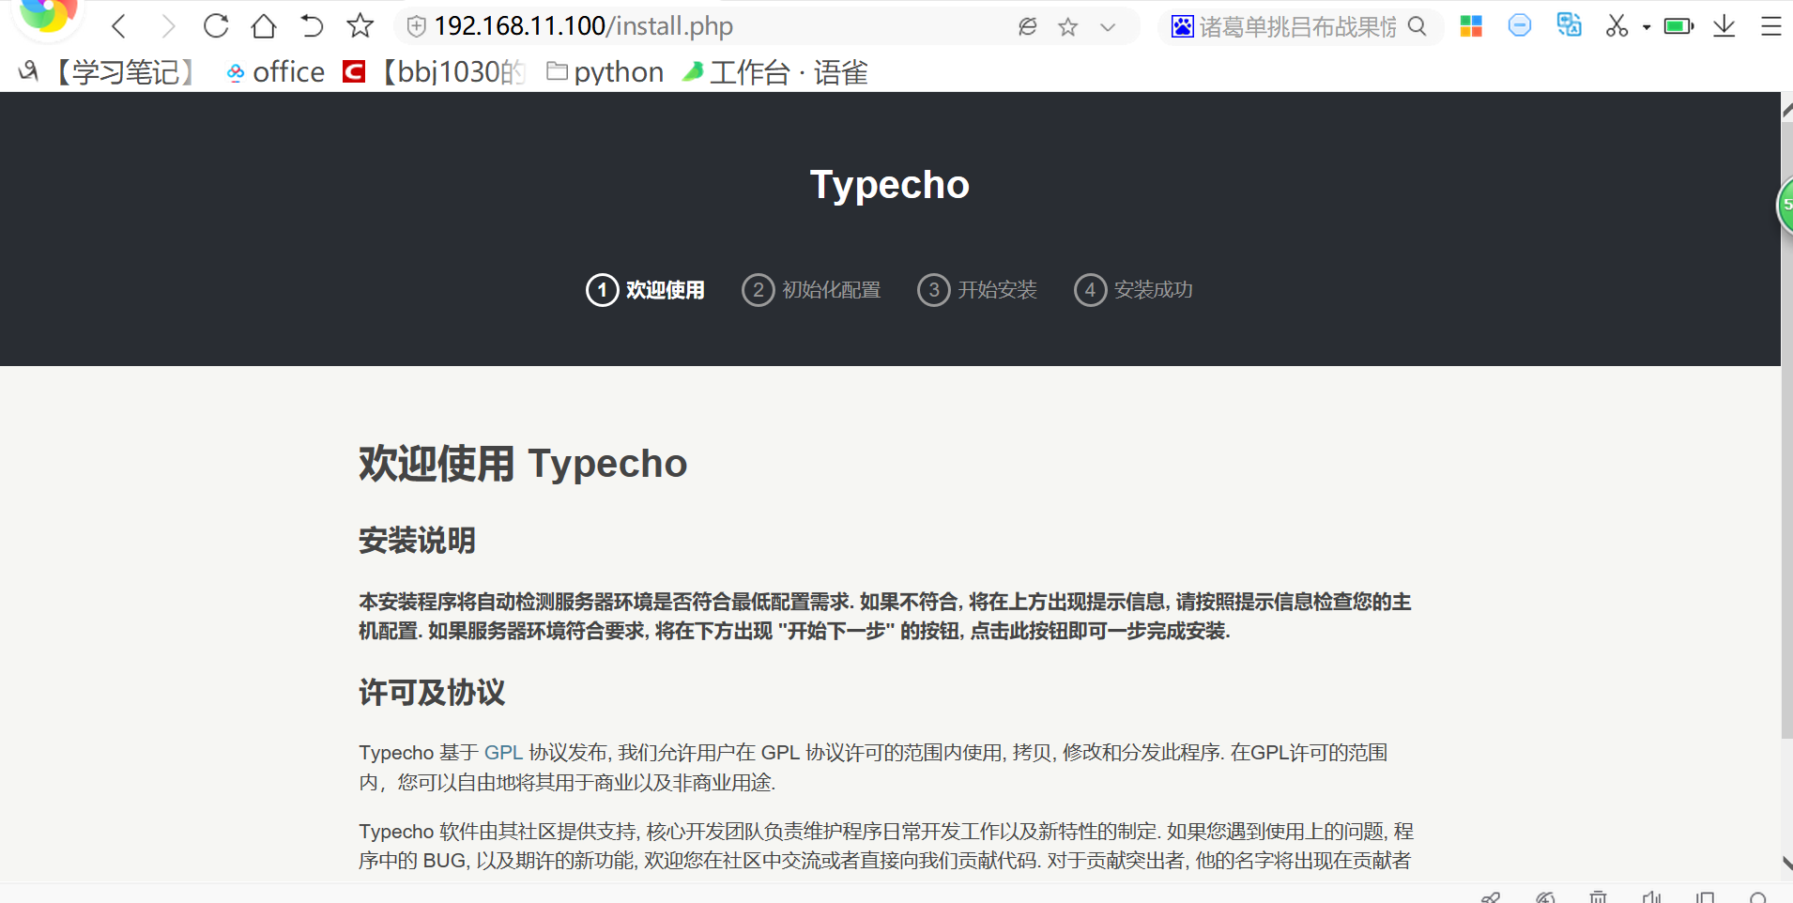Click the scrollbar up arrow
Viewport: 1793px width, 903px height.
[1787, 111]
